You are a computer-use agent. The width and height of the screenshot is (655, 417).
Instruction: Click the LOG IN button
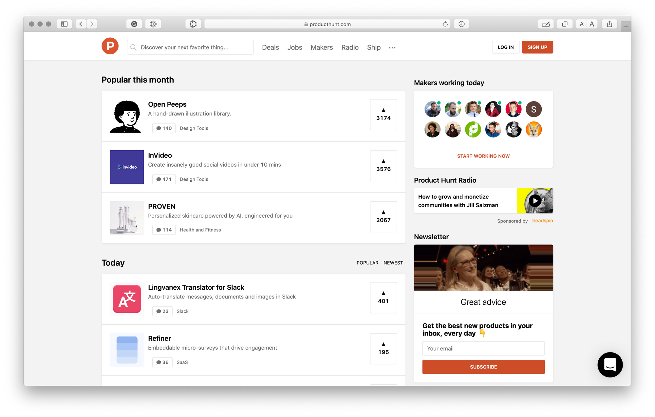[x=506, y=47]
